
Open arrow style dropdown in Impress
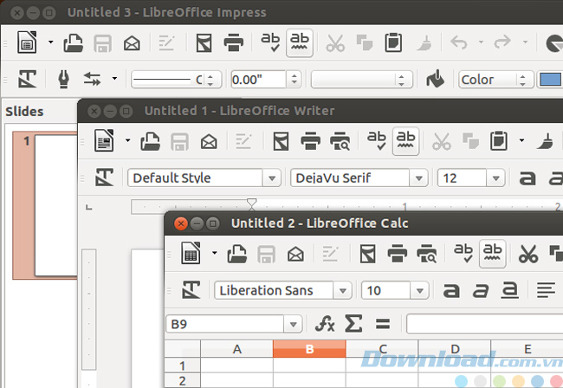114,78
